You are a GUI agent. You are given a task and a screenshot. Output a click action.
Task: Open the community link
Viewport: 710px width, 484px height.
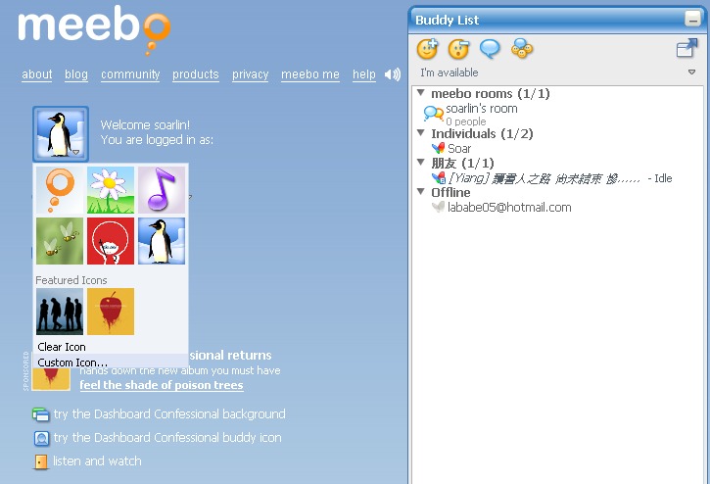coord(130,74)
